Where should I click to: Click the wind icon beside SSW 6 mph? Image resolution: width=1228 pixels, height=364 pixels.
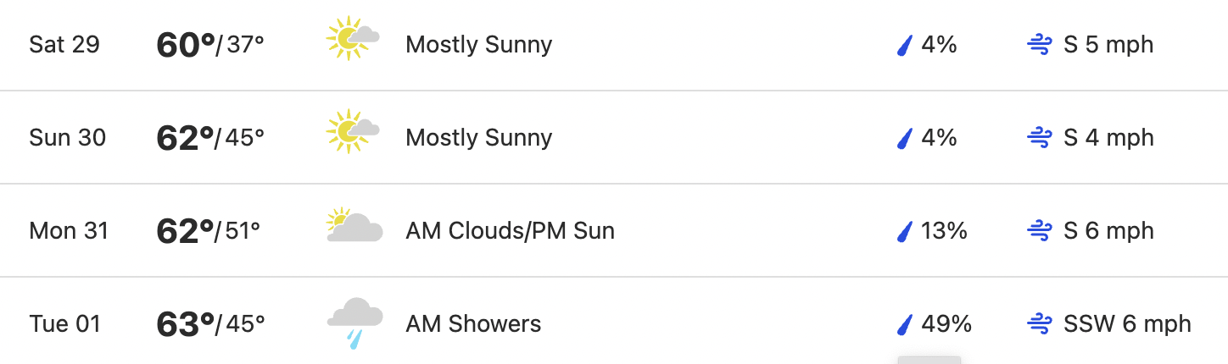tap(1040, 324)
